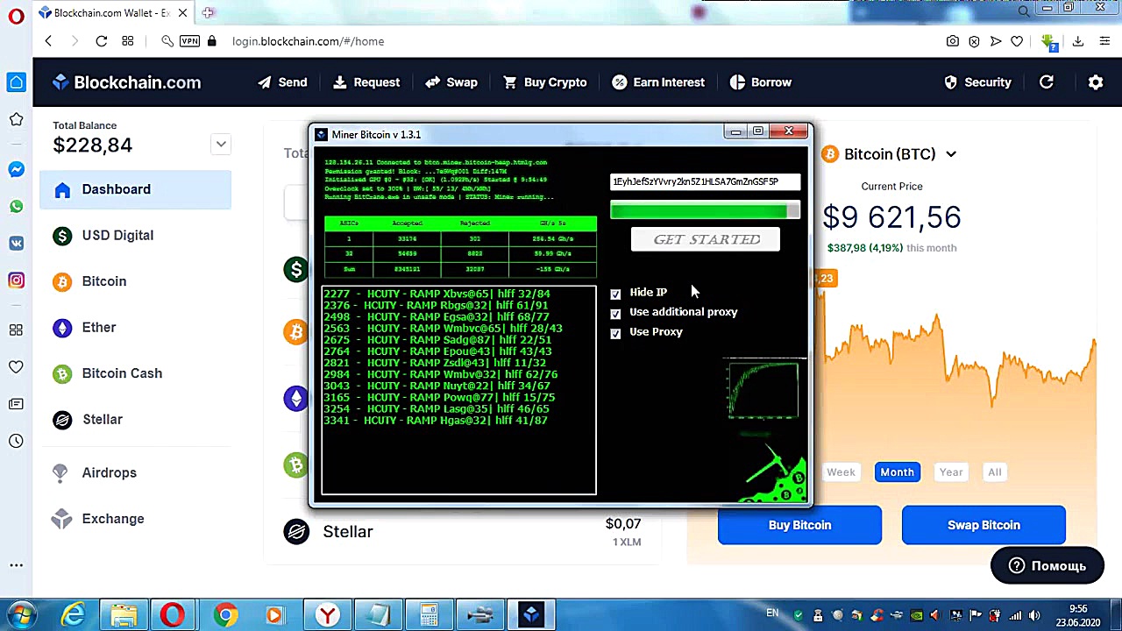The image size is (1122, 631).
Task: Open new browser tab plus
Action: click(x=208, y=12)
